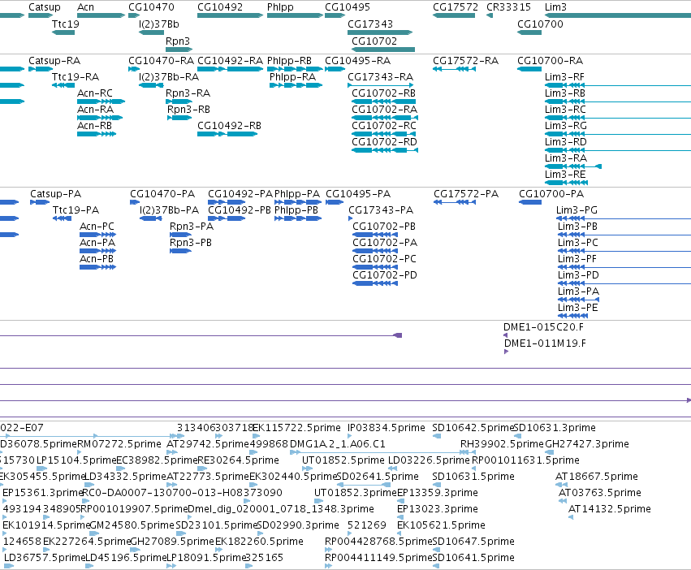Select EST AT14132.5prime
The image size is (691, 570).
[x=571, y=517]
